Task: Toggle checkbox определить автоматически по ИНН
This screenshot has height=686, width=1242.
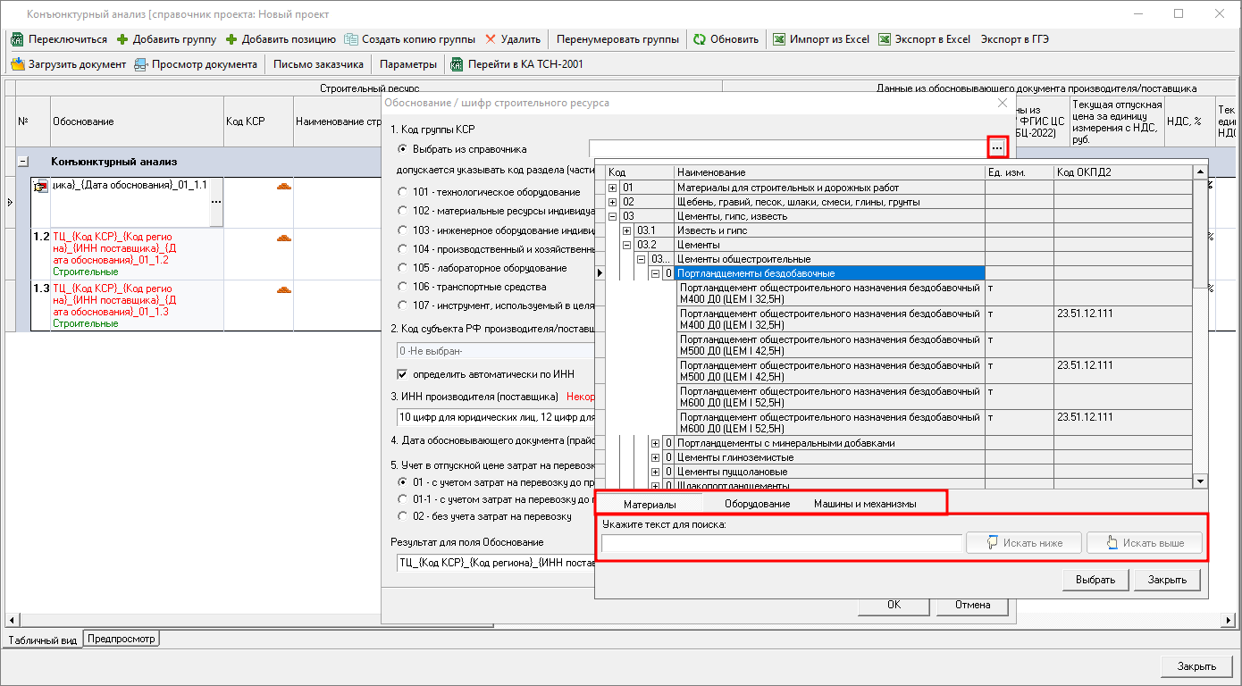Action: tap(402, 373)
